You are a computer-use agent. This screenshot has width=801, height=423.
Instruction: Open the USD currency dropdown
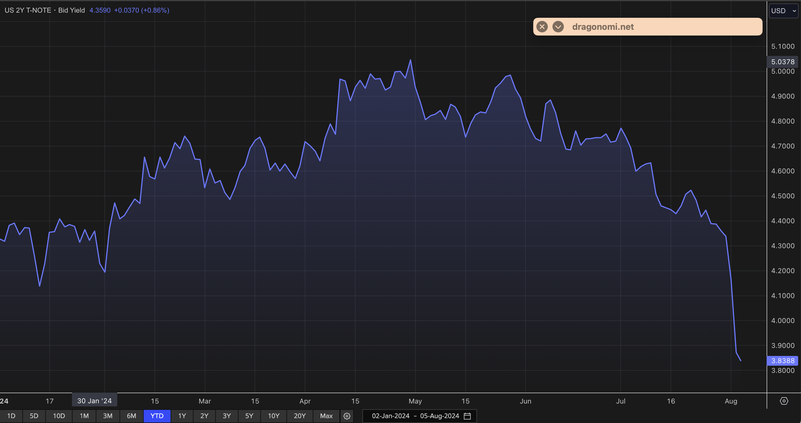point(783,11)
